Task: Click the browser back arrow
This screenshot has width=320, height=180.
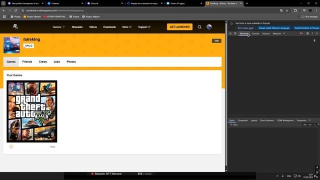Action: point(4,10)
